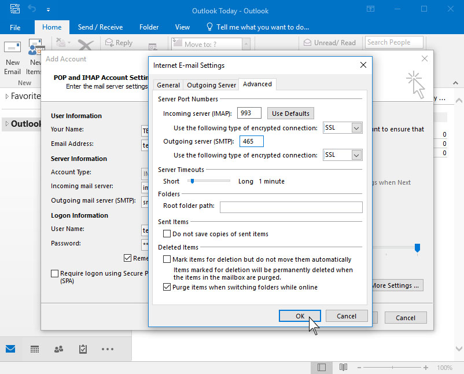Switch to the Outgoing Server tab
The height and width of the screenshot is (374, 464).
[211, 85]
